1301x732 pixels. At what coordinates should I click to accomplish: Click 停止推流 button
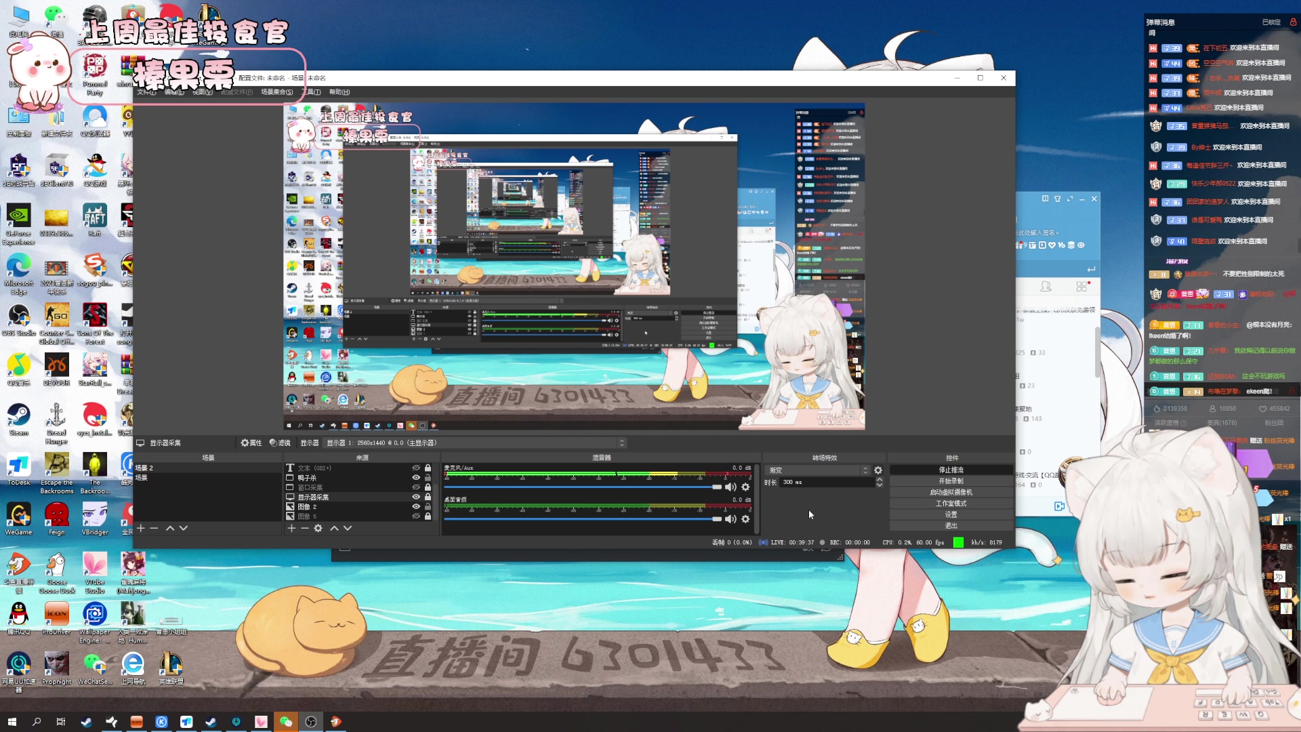(951, 470)
